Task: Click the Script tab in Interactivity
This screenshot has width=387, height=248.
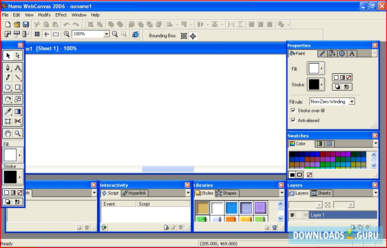Action: pyautogui.click(x=111, y=193)
